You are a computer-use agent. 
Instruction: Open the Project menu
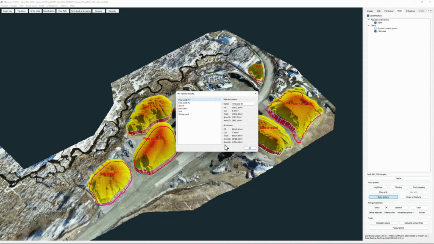[x=4, y=6]
